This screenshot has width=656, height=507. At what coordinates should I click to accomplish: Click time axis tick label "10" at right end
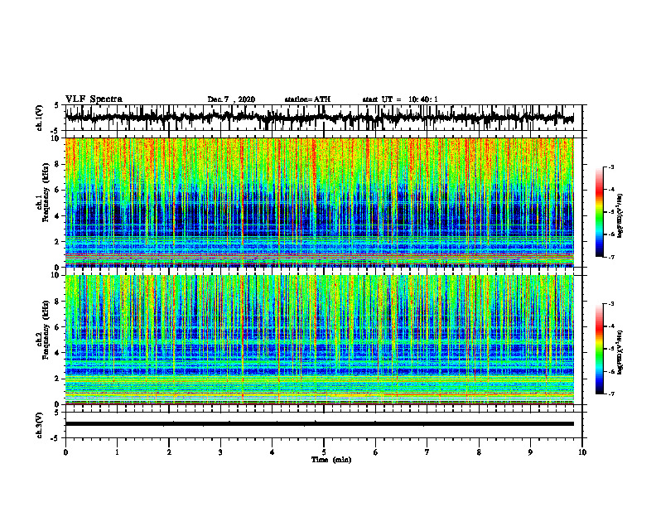pos(582,452)
